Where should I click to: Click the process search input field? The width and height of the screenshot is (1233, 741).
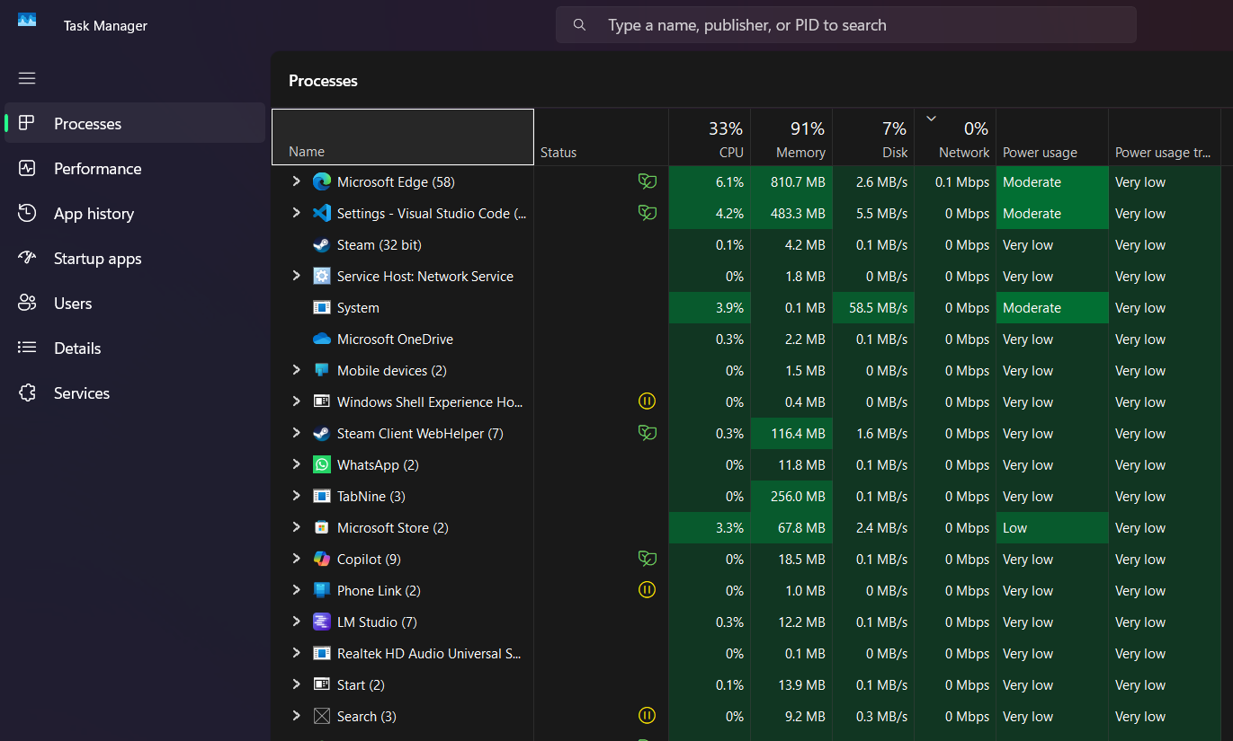coord(845,25)
